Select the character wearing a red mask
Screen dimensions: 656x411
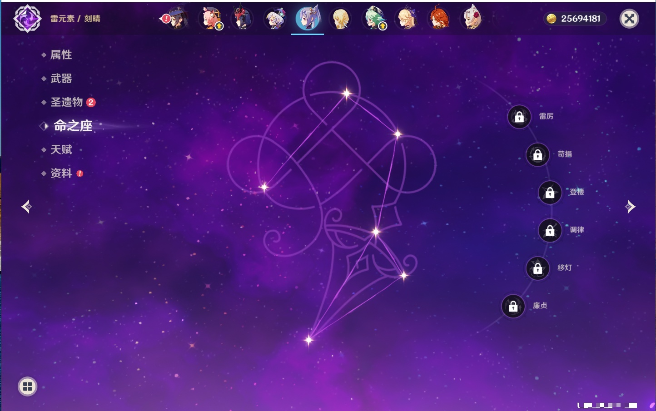(x=243, y=19)
